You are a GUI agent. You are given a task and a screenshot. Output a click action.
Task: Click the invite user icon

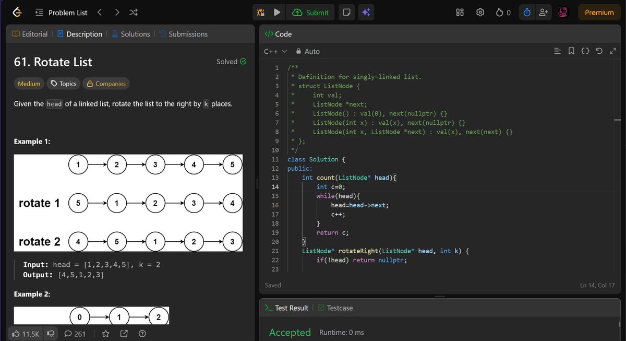(x=543, y=13)
